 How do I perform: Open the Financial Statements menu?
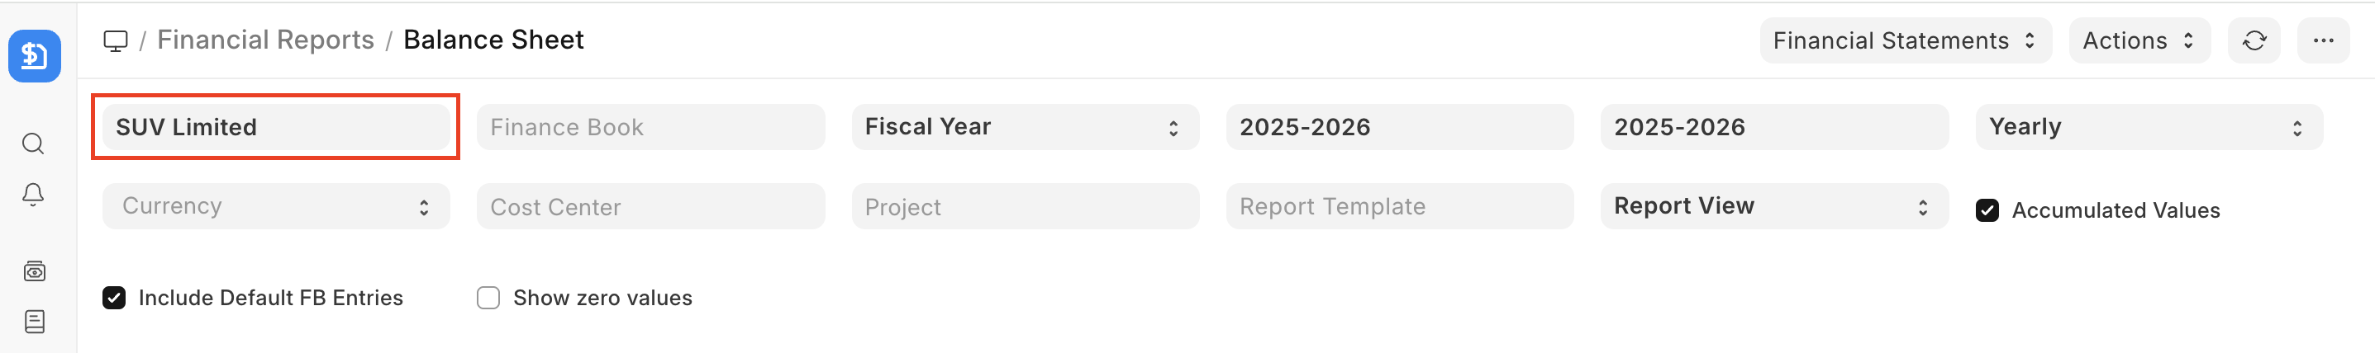(x=1905, y=40)
